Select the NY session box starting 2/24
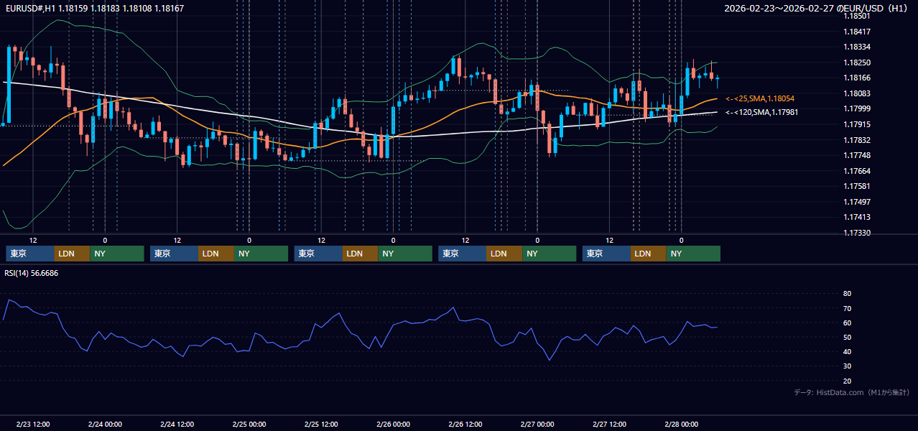Image resolution: width=918 pixels, height=431 pixels. click(261, 254)
